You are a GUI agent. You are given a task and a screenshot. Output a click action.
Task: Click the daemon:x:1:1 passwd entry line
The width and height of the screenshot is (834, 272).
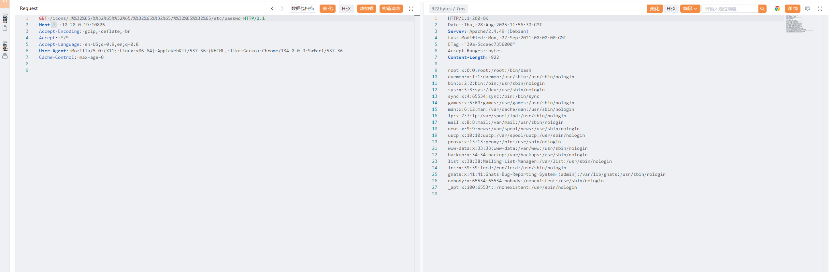(x=511, y=77)
